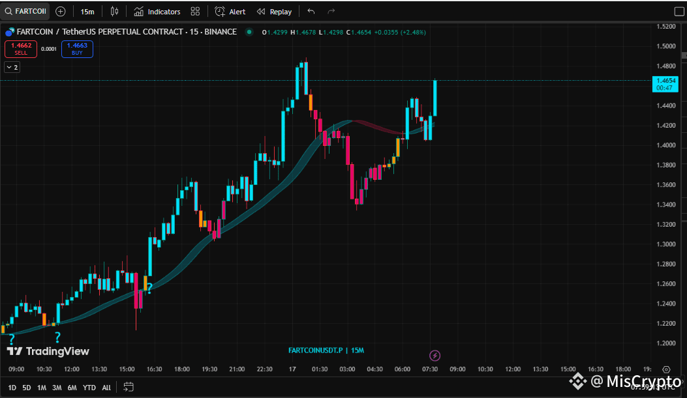
Task: Click the red 1.4662 SELL button
Action: click(21, 49)
